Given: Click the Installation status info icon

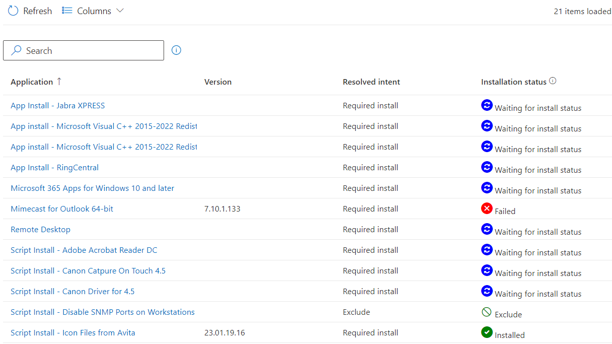Looking at the screenshot, I should click(x=553, y=81).
